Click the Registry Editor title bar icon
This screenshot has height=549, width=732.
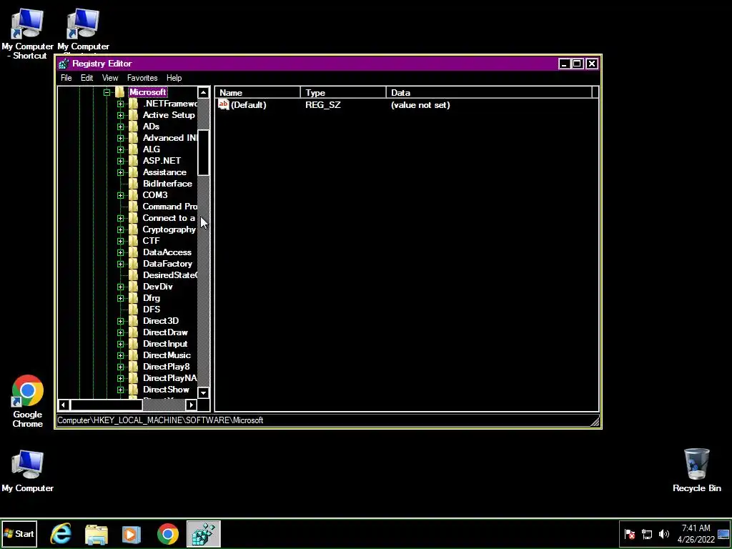[64, 64]
